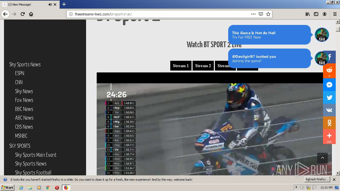Open Sky Sports Main Event link

[36, 155]
